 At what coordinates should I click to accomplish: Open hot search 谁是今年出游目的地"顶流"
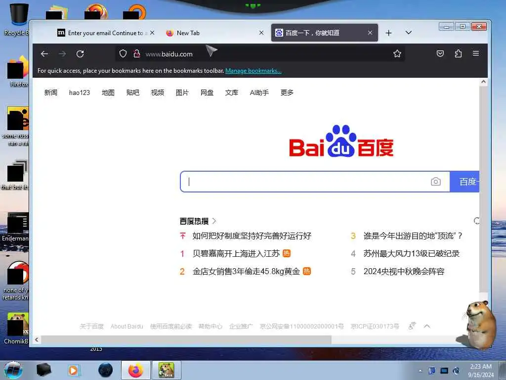click(413, 236)
